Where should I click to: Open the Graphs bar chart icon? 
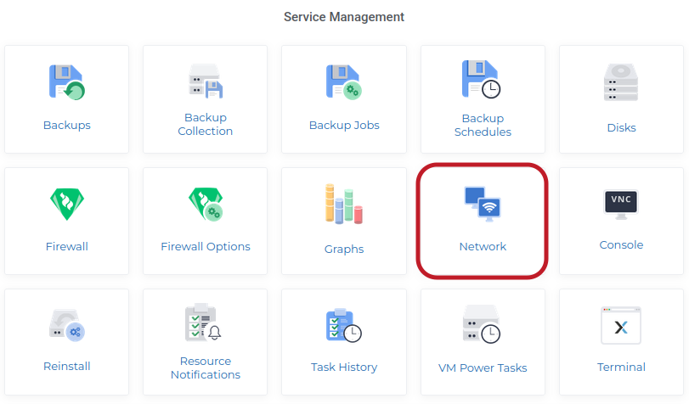click(x=343, y=205)
